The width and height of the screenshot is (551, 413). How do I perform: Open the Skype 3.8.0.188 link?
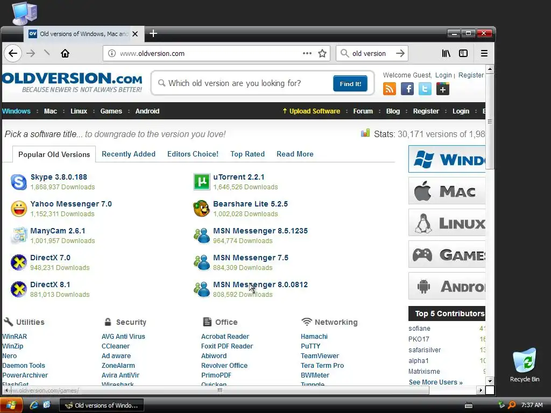59,177
